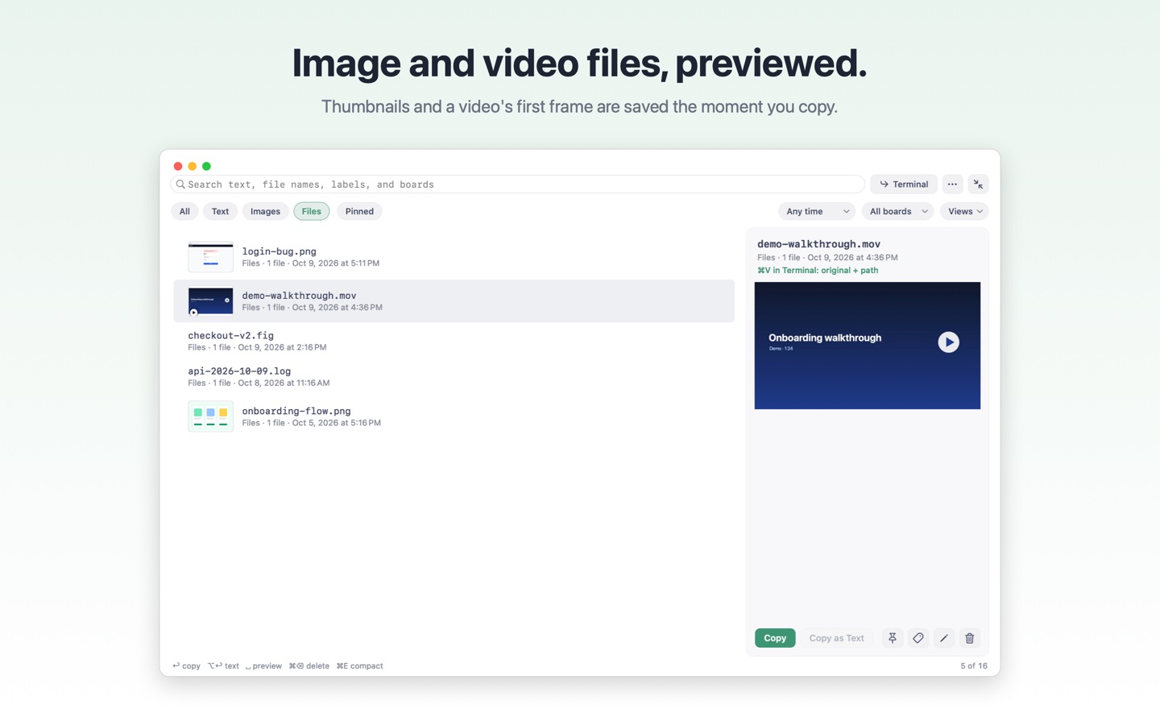Click the Copy as Text button
1160x725 pixels.
[836, 638]
